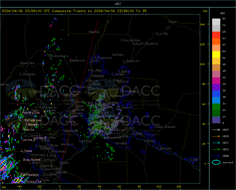Click the orange VBCR arrow in legend
236x190 pixels.
(x=216, y=136)
